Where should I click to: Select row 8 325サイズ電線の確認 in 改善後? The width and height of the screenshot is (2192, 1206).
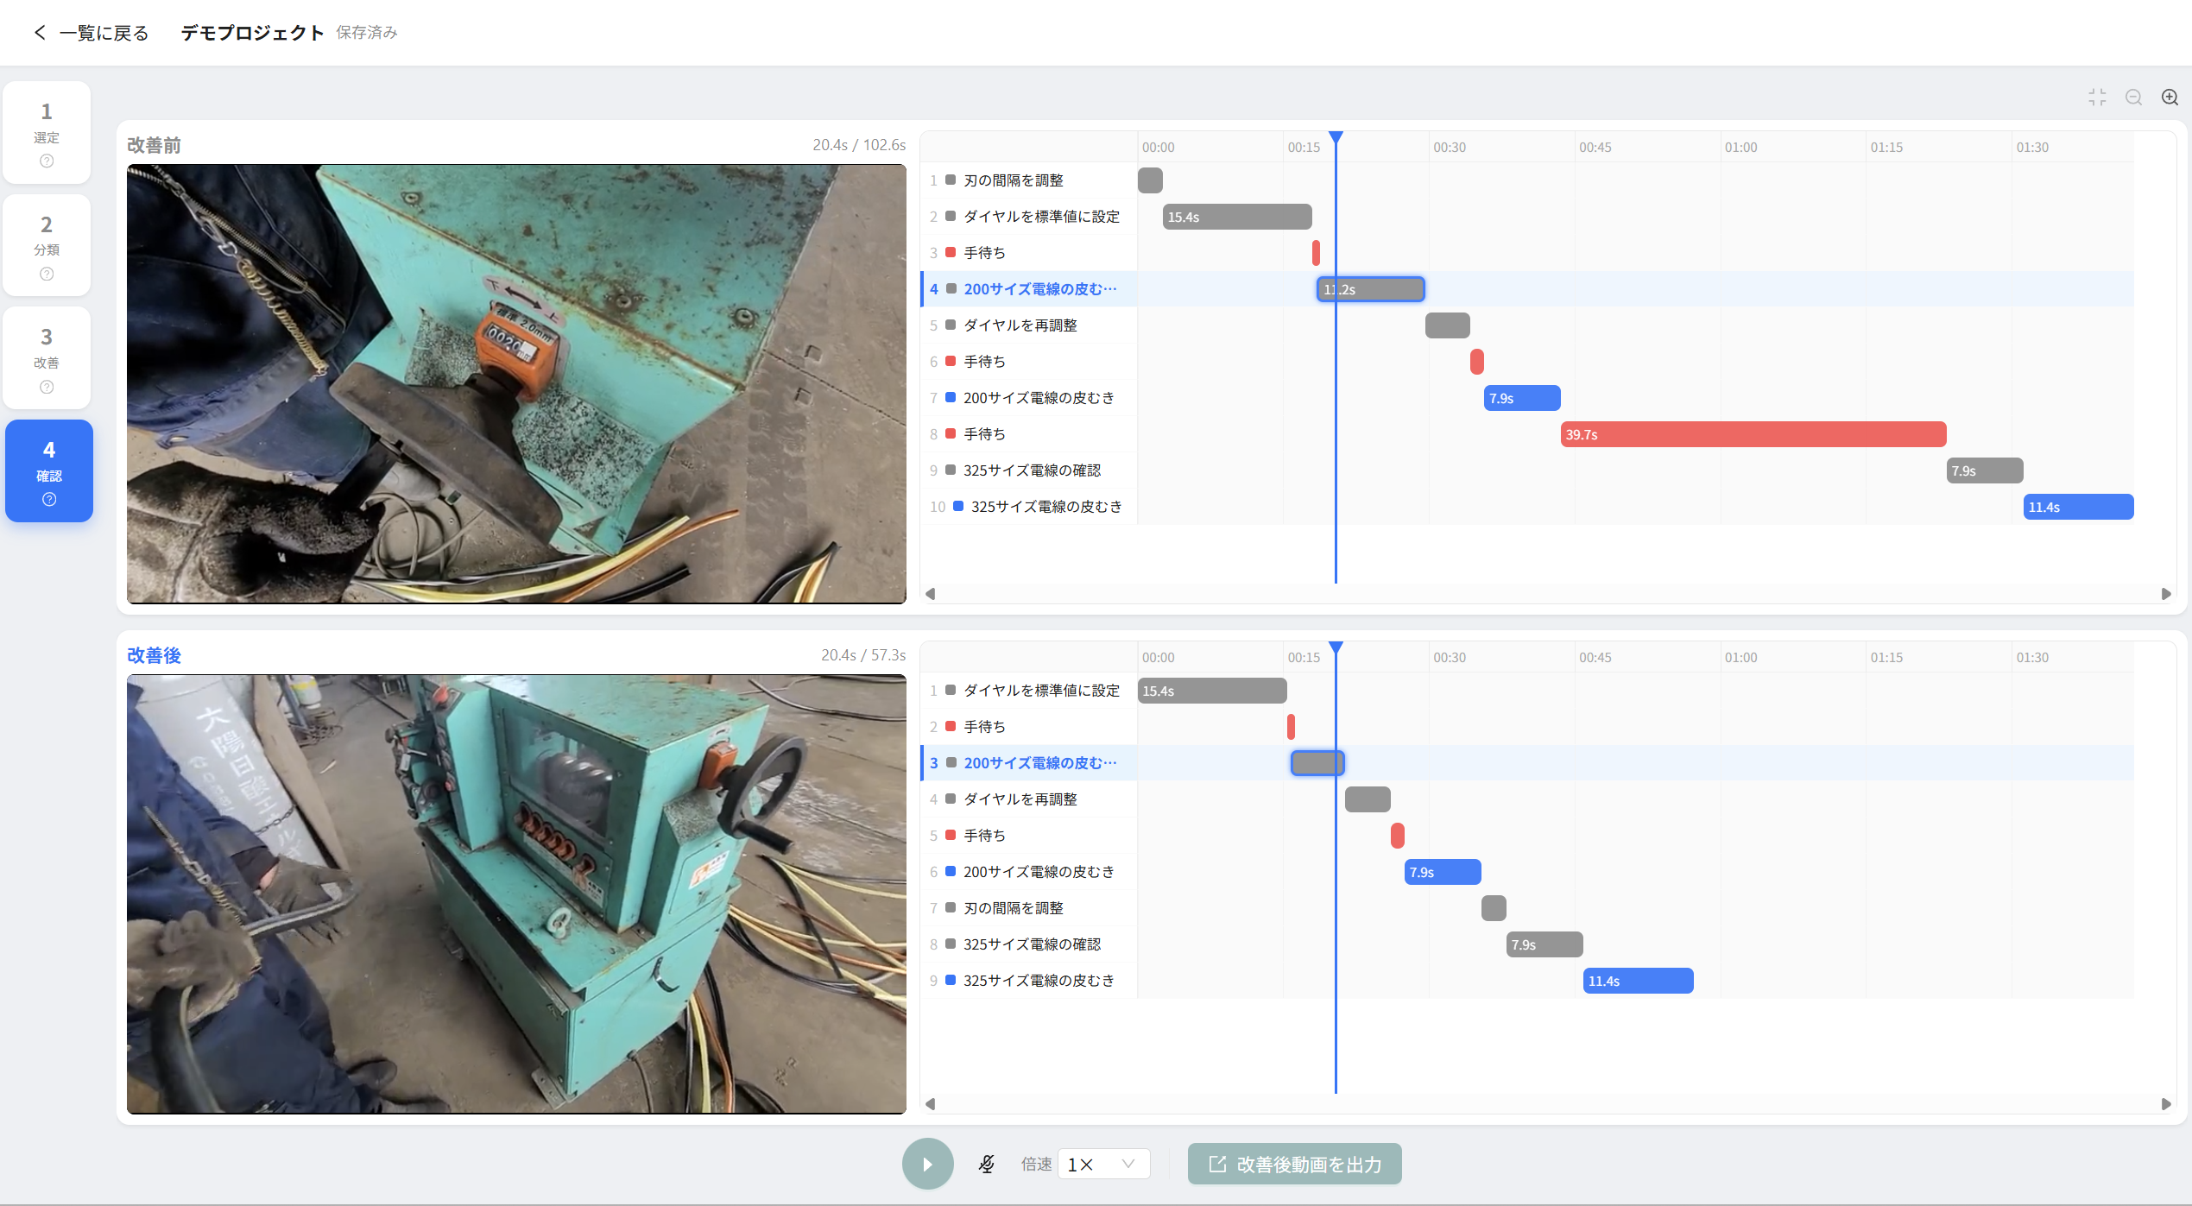1029,944
